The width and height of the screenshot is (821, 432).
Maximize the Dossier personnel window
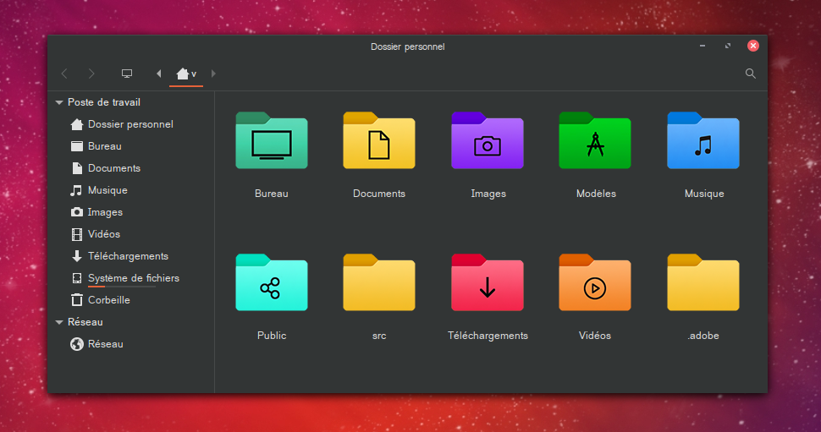(727, 46)
